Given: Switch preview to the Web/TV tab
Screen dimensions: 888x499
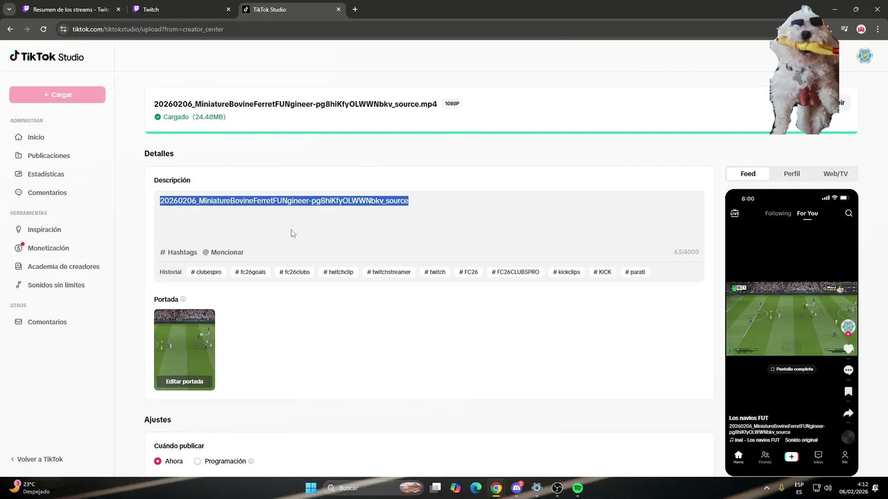Looking at the screenshot, I should 835,174.
